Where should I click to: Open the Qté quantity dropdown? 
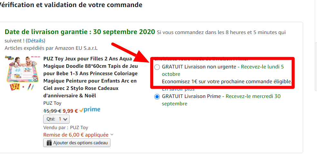pos(56,119)
